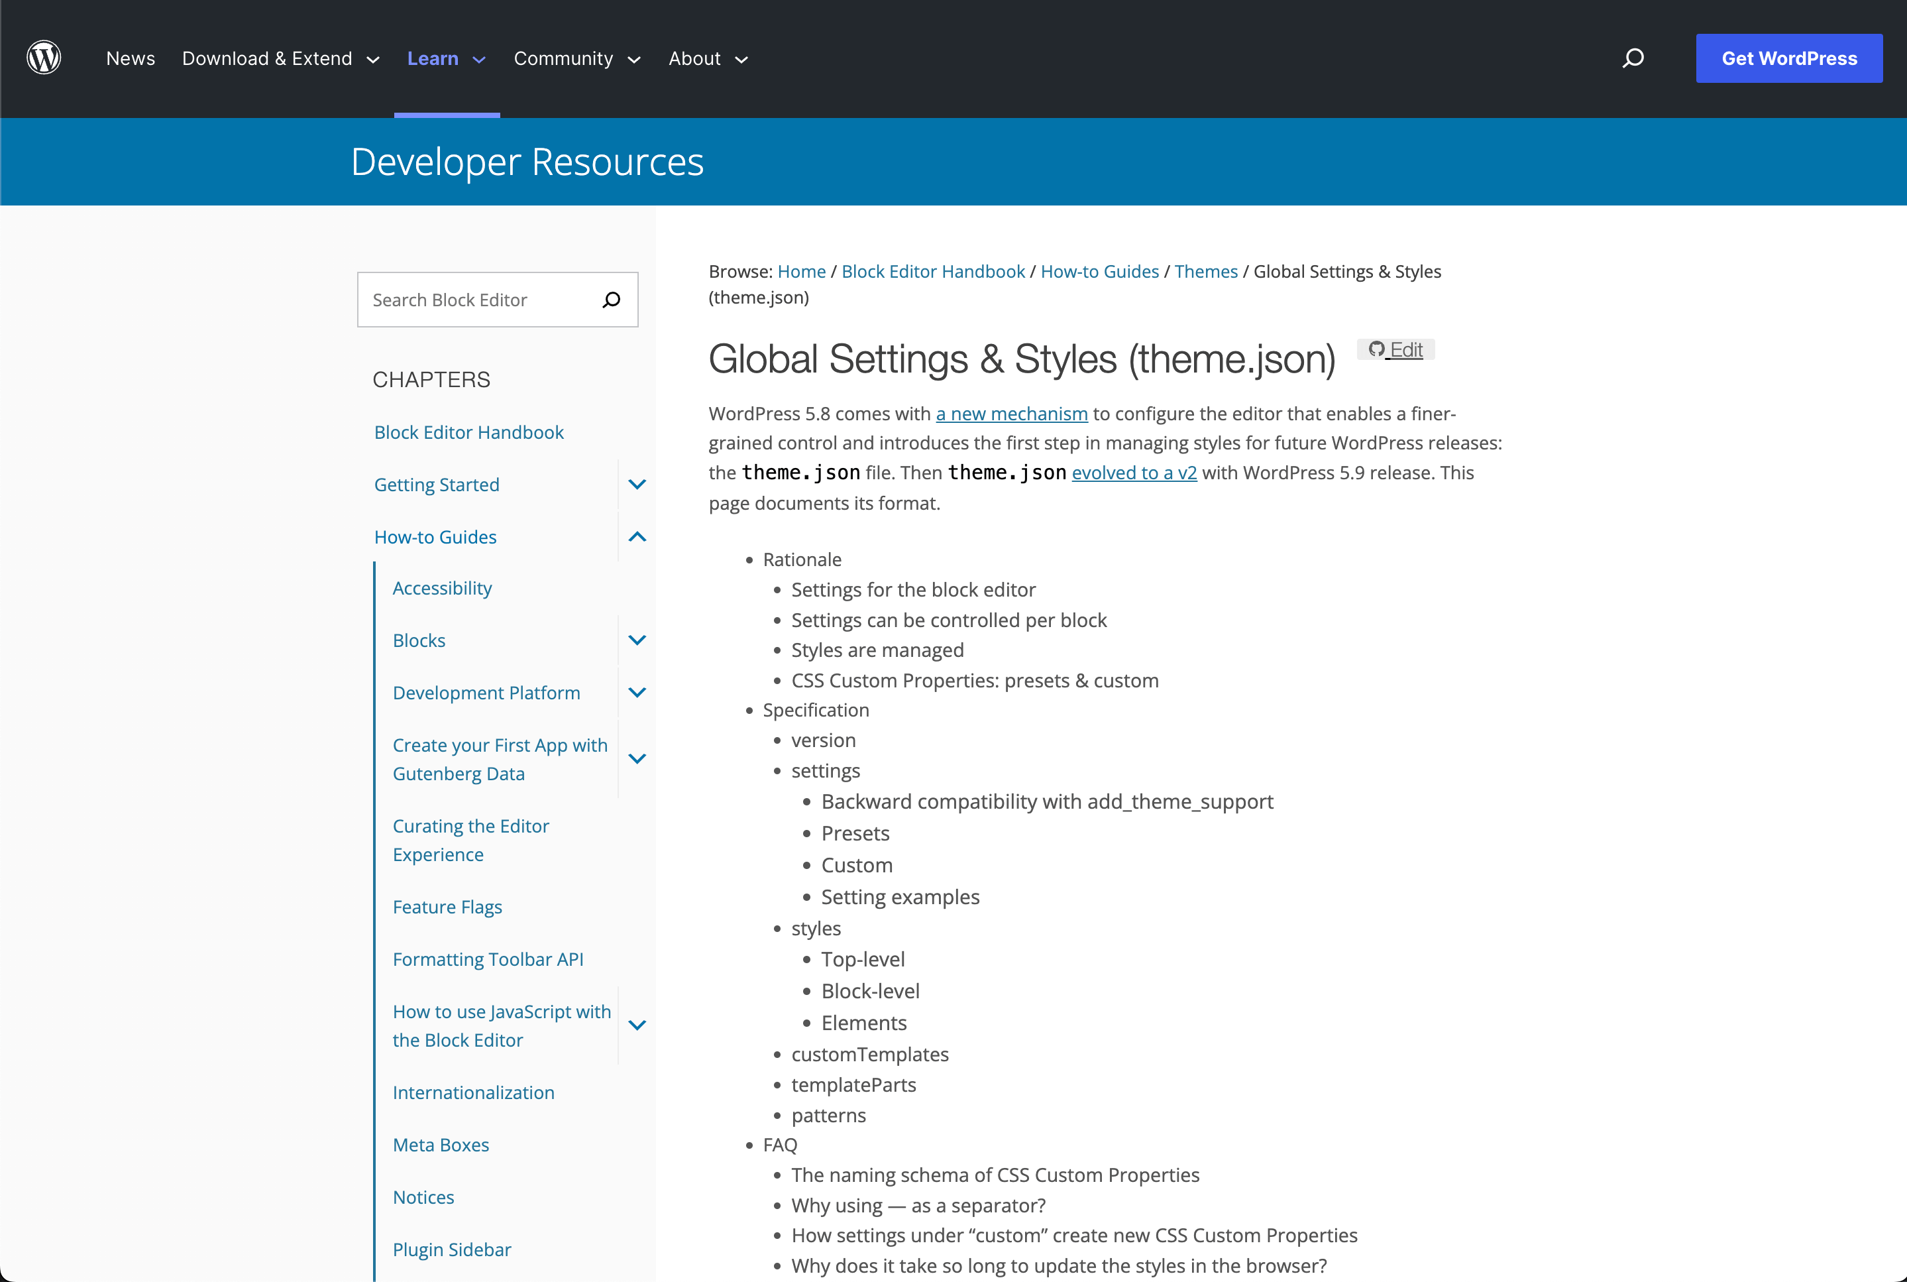Open How-to Guides chapter link
1907x1282 pixels.
(x=435, y=537)
